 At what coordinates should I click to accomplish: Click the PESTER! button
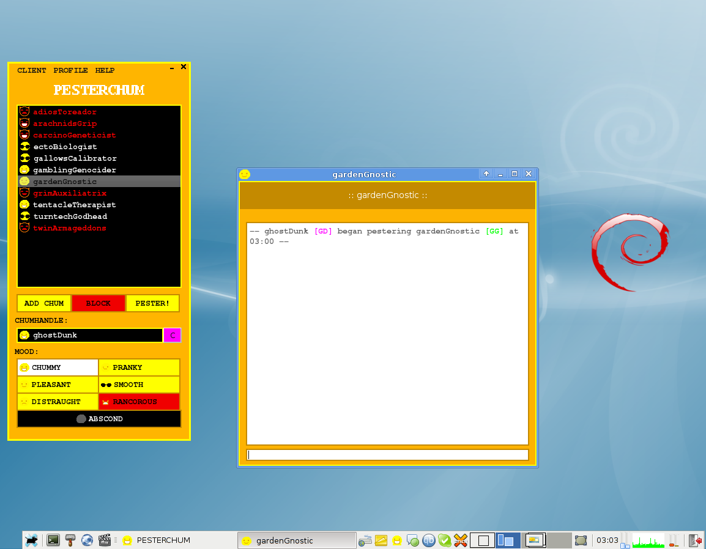pyautogui.click(x=152, y=303)
